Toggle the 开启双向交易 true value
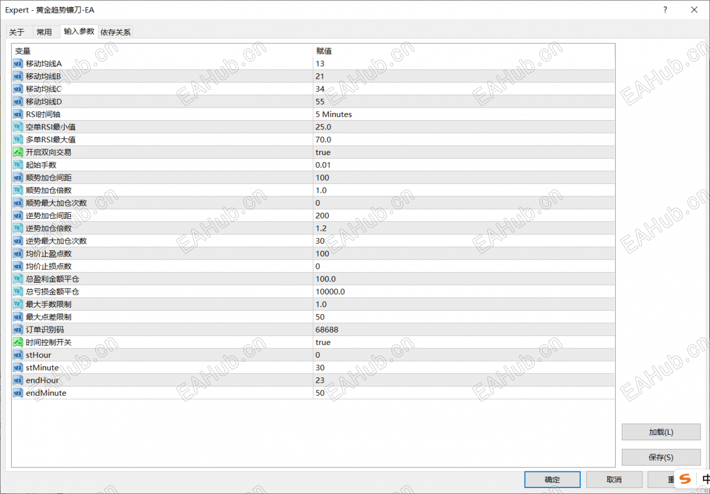Image resolution: width=710 pixels, height=494 pixels. [464, 152]
